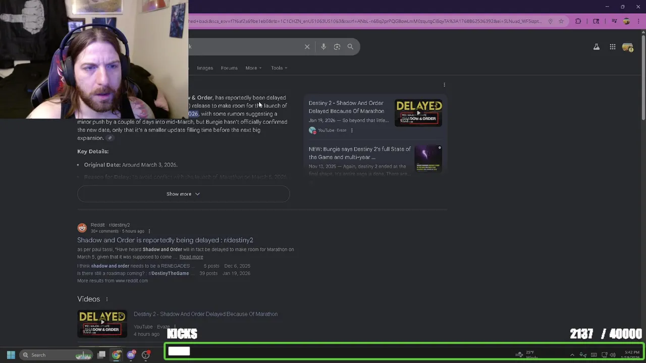Open the weather widget showing 25°F
646x363 pixels.
527,355
